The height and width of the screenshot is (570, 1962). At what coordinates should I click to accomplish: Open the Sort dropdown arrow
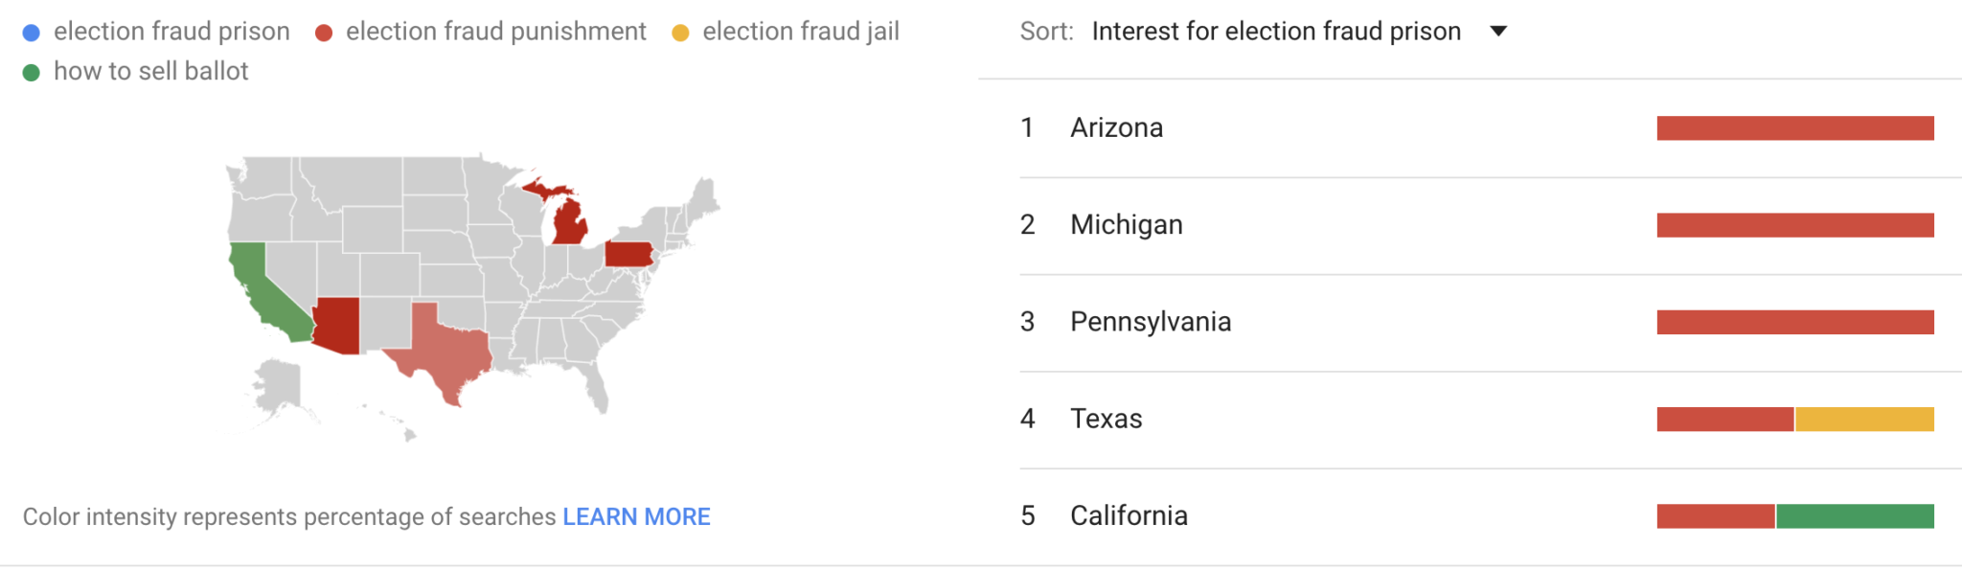point(1499,32)
